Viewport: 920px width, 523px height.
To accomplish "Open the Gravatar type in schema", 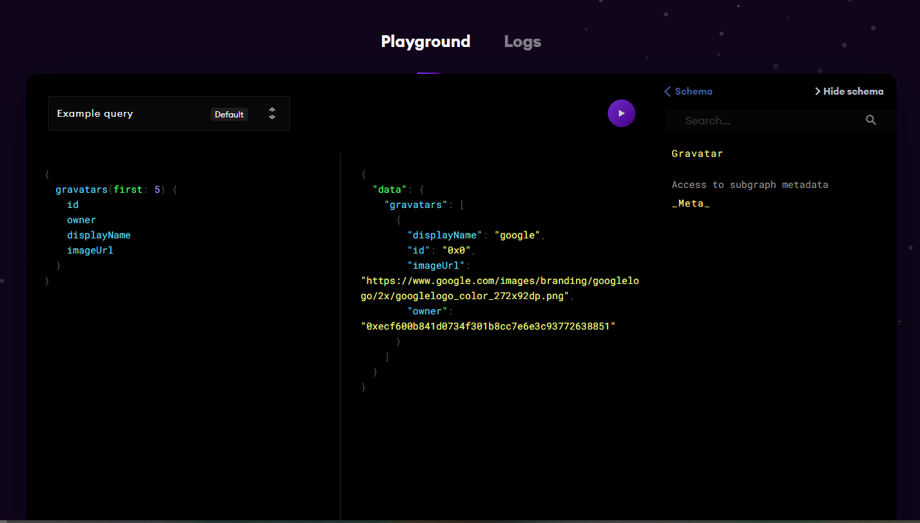I will [697, 153].
